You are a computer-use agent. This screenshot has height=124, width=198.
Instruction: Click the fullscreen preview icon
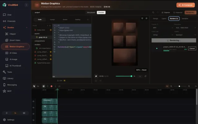pos(96,81)
